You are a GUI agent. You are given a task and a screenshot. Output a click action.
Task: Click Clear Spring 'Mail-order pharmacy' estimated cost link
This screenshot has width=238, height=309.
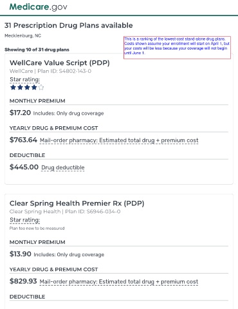(119, 281)
